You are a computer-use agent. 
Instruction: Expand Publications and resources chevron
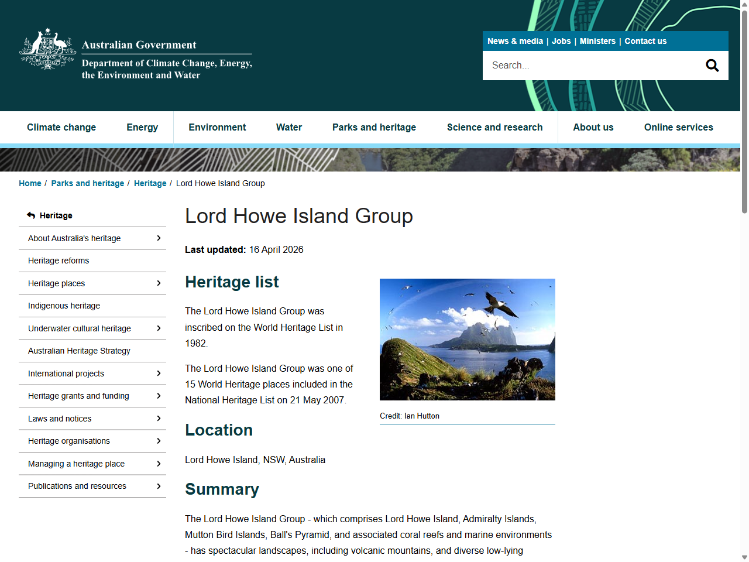pyautogui.click(x=159, y=486)
